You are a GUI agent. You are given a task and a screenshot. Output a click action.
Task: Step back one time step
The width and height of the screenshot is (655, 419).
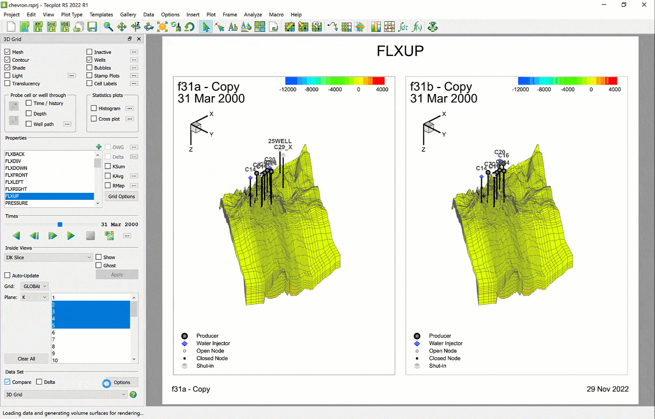34,235
